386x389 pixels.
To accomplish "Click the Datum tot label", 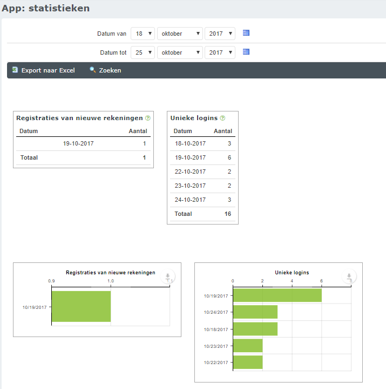I will click(x=113, y=52).
